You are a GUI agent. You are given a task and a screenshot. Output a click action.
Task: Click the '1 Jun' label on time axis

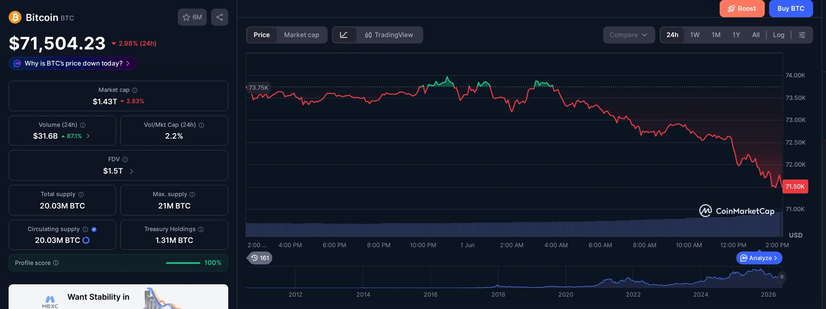pos(467,245)
